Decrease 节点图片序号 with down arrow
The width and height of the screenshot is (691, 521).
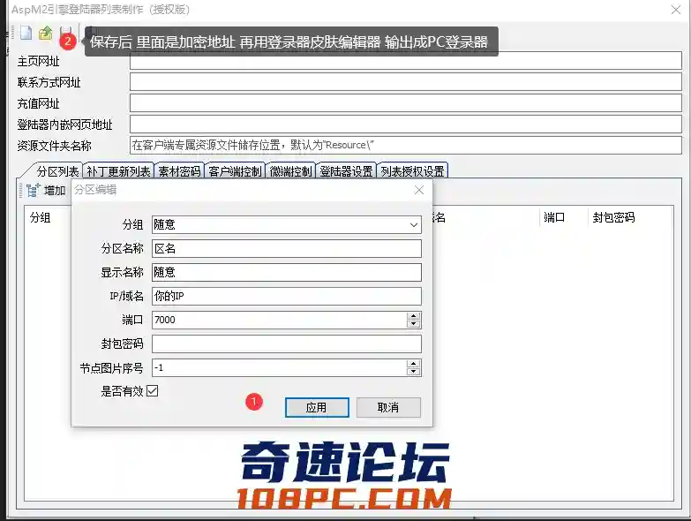(x=413, y=371)
